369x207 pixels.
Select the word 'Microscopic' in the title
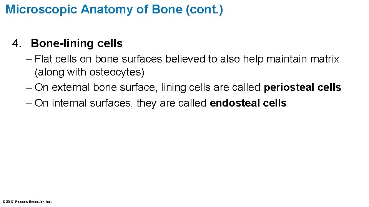tap(41, 10)
